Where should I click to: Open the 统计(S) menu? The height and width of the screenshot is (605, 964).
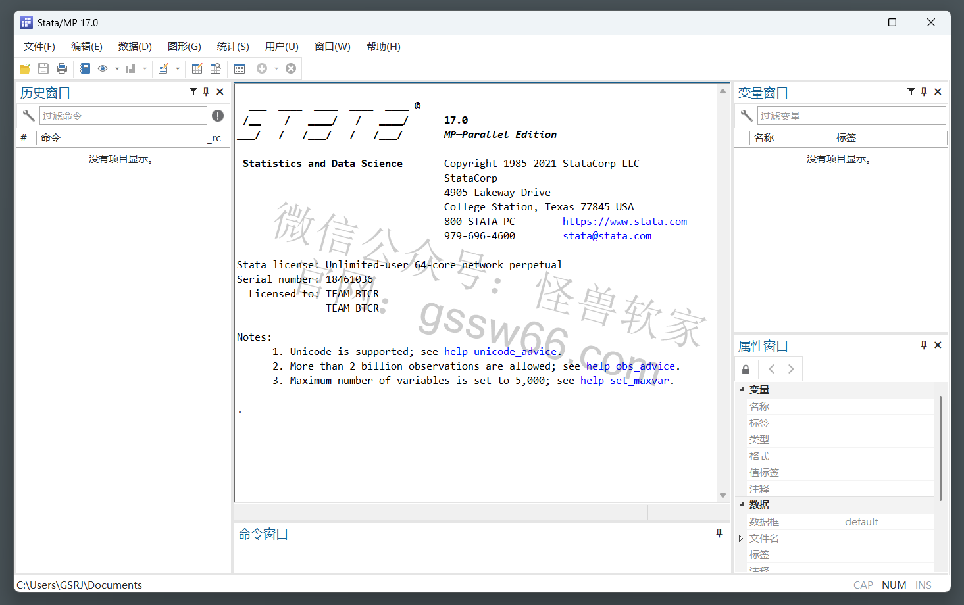tap(233, 47)
